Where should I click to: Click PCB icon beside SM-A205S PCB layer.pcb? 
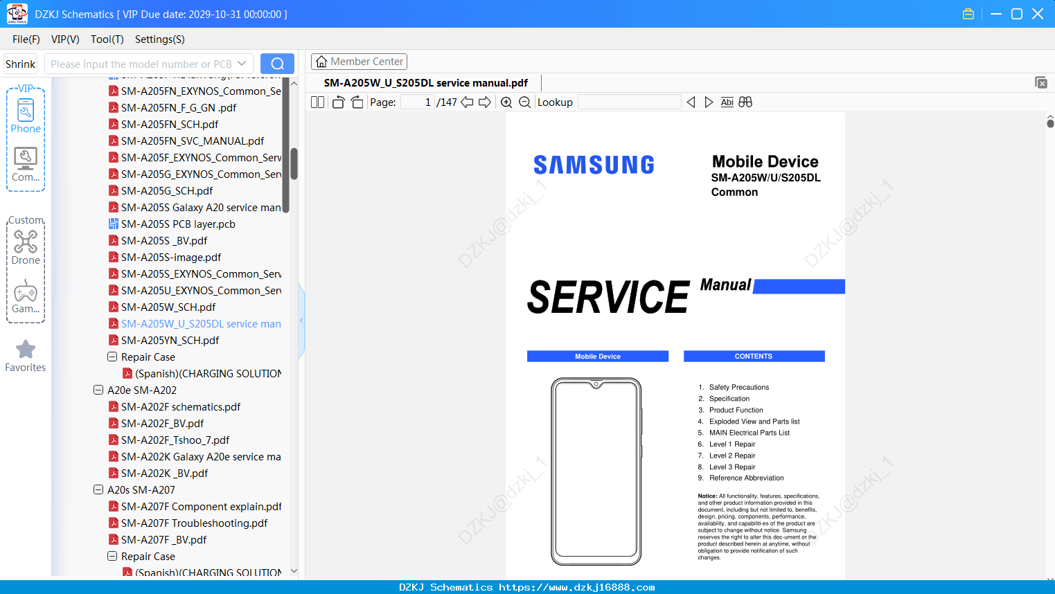tap(114, 224)
